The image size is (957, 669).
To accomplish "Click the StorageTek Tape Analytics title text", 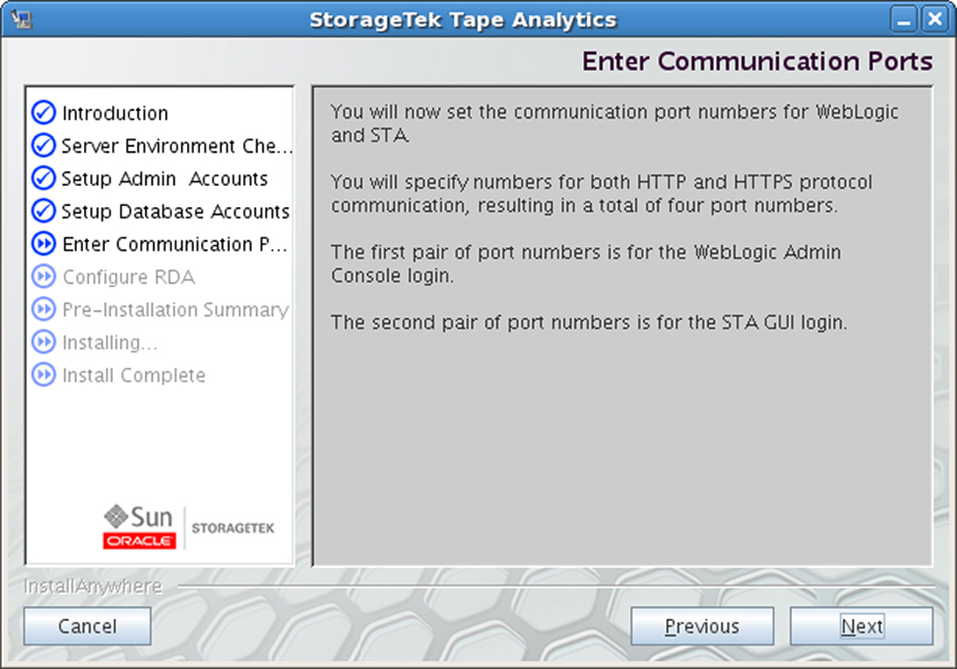I will [462, 19].
